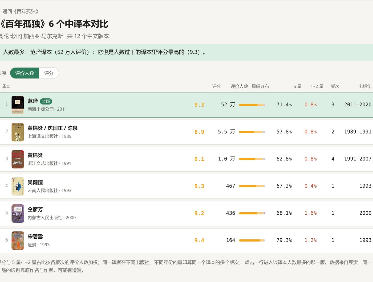Click the star distribution bar for 宋碧雲
The height and width of the screenshot is (282, 373).
click(252, 240)
